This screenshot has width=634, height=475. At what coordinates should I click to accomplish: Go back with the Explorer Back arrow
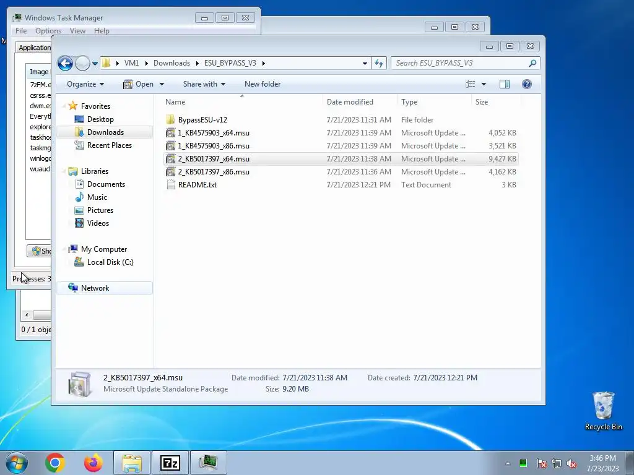[65, 63]
